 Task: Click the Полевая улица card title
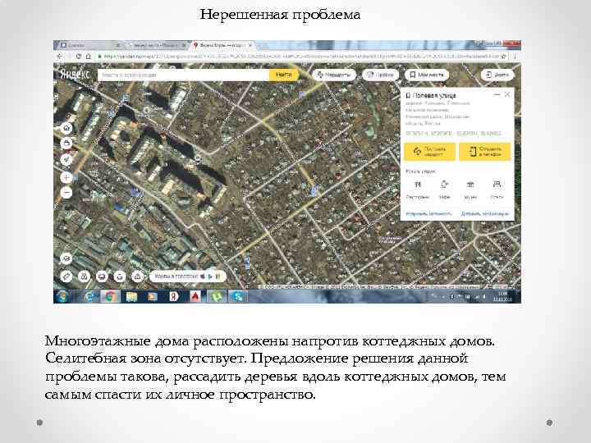click(x=434, y=95)
